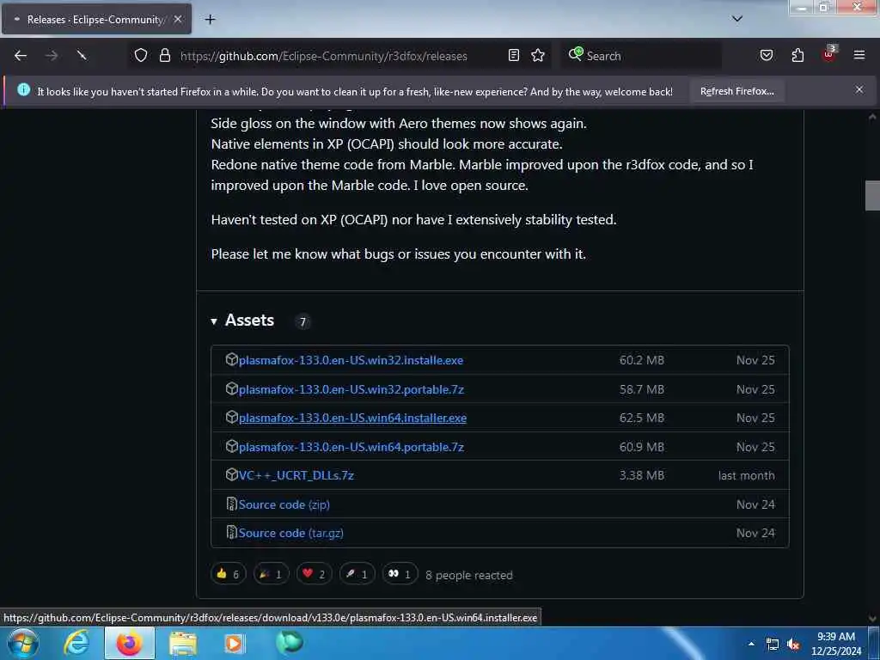
Task: Open the tracking protection shield
Action: click(141, 56)
